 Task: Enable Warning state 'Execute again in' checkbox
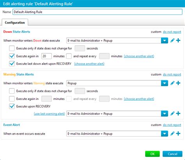click(x=12, y=99)
